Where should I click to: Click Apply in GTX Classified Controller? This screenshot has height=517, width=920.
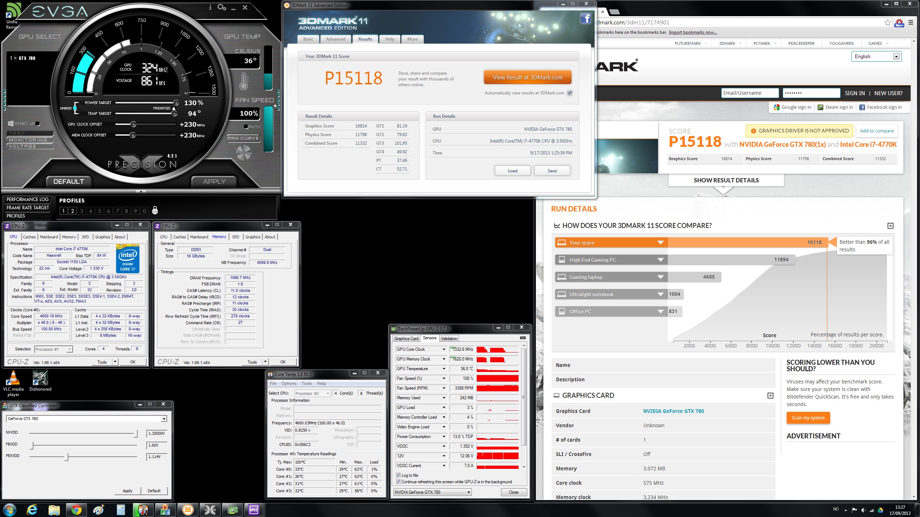[127, 491]
